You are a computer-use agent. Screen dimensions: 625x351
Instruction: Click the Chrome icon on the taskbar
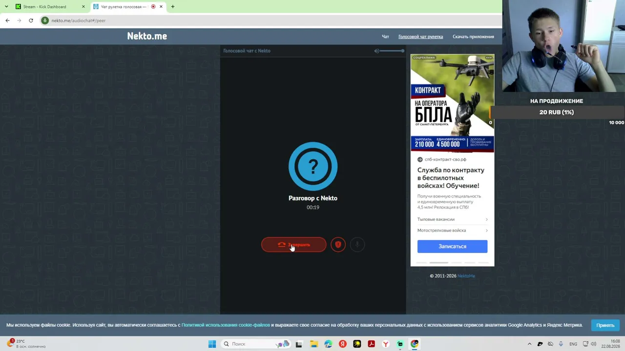[415, 344]
